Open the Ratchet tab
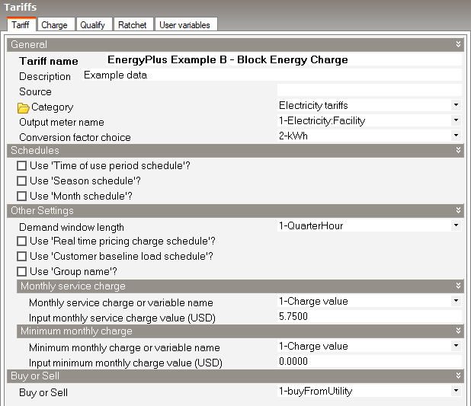Viewport: 471px width, 406px height. pyautogui.click(x=133, y=25)
